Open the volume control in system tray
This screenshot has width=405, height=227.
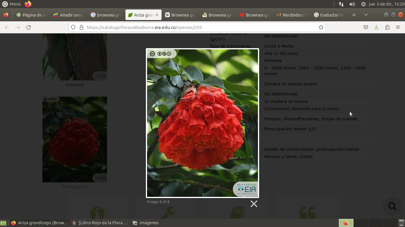click(x=352, y=4)
